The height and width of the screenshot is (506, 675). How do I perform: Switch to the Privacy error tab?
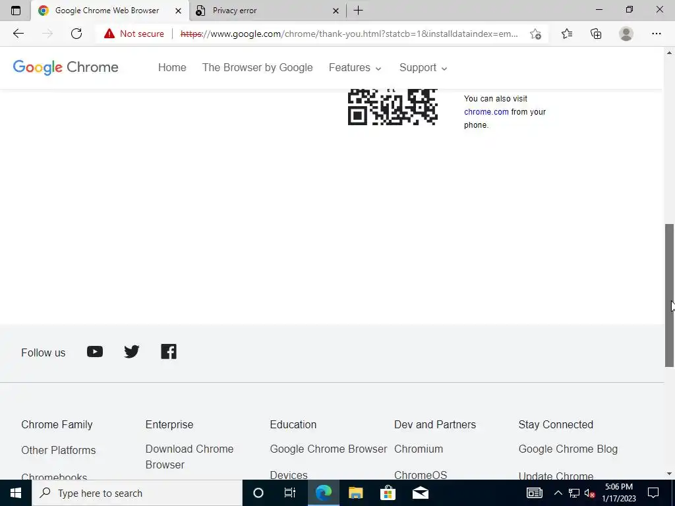[x=267, y=11]
